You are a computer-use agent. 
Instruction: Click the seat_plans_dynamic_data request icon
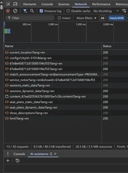point(7,107)
